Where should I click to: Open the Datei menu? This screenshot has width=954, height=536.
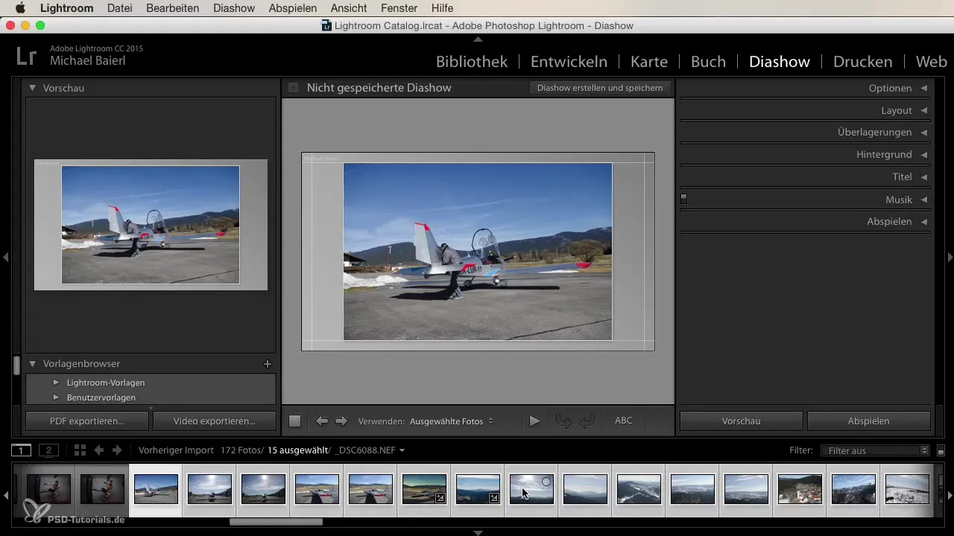(x=120, y=8)
